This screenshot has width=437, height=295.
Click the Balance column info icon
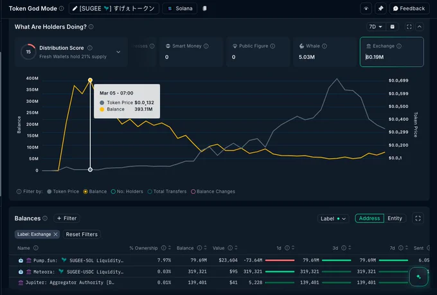200,248
